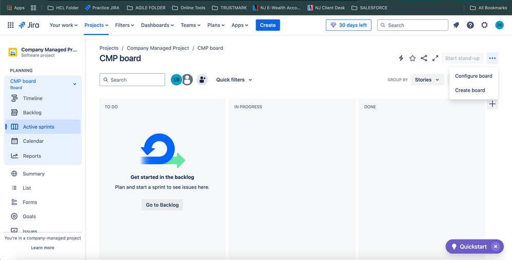The height and width of the screenshot is (260, 512).
Task: Open the board more actions ellipsis
Action: tap(493, 58)
